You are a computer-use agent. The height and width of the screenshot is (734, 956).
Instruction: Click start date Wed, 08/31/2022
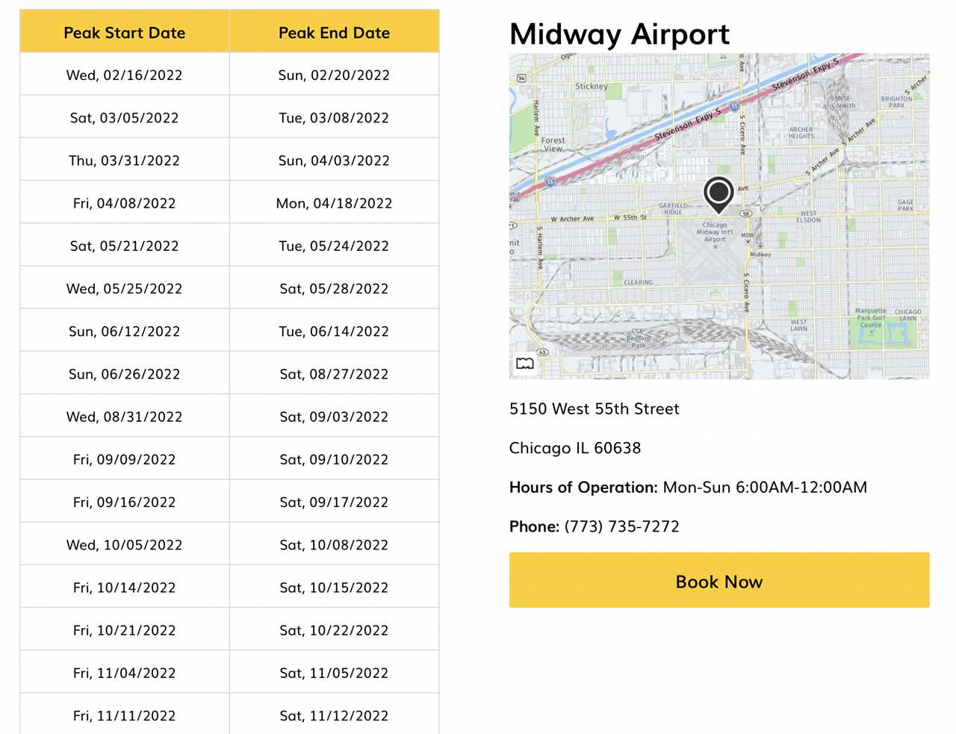pos(125,417)
